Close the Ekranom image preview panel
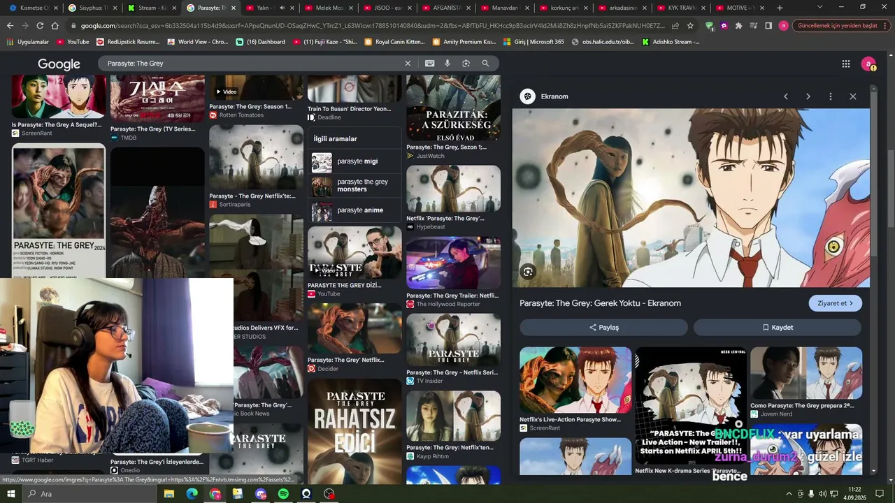The image size is (895, 503). [x=852, y=96]
